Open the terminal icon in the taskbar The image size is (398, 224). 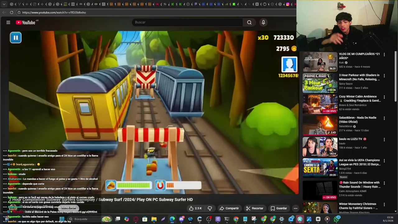(x=227, y=219)
